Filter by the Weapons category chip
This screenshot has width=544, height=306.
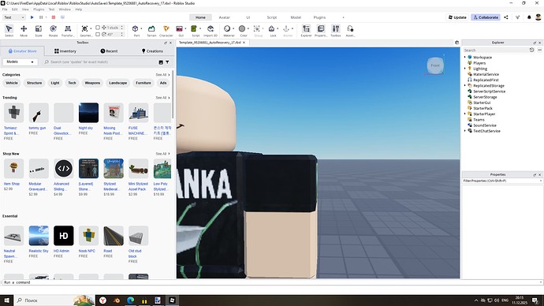(92, 84)
